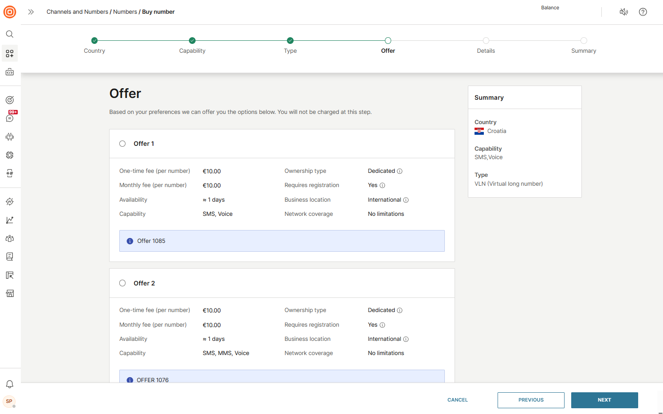This screenshot has height=414, width=663.
Task: Open the notifications bell icon
Action: (x=10, y=384)
